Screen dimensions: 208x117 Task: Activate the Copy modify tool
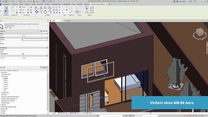[41, 12]
